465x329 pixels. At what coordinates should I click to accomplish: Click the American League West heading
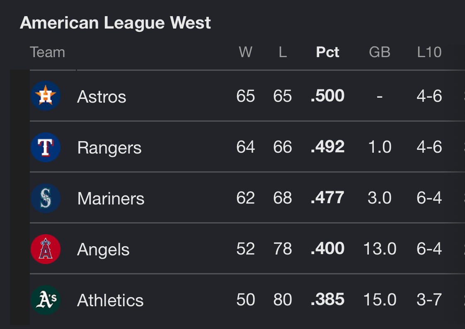coord(115,23)
